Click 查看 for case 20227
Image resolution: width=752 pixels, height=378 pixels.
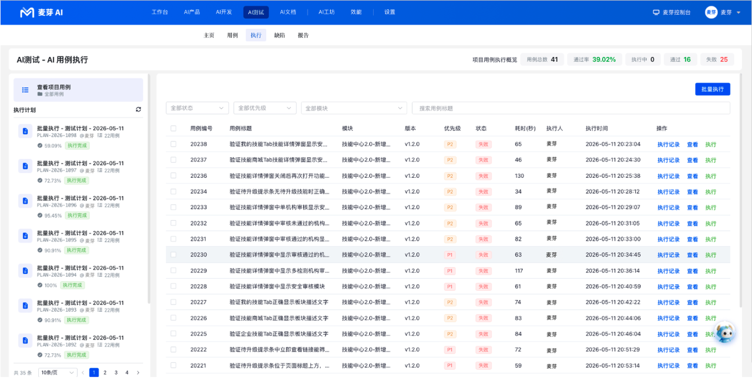(693, 303)
